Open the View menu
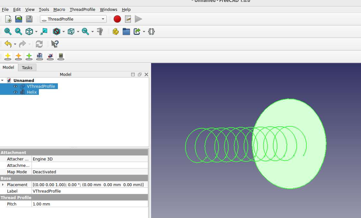Viewport: 361px width, 218px height. click(x=30, y=9)
